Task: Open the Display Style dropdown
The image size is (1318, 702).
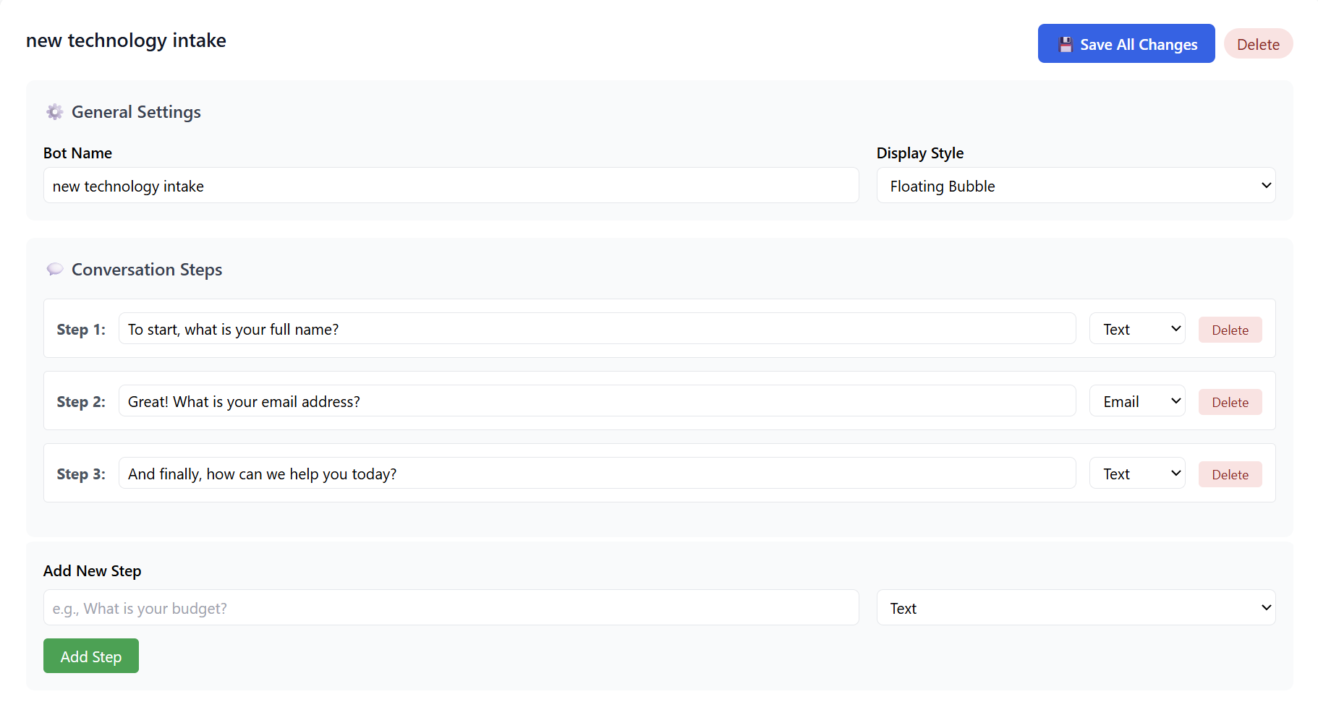Action: click(1075, 186)
